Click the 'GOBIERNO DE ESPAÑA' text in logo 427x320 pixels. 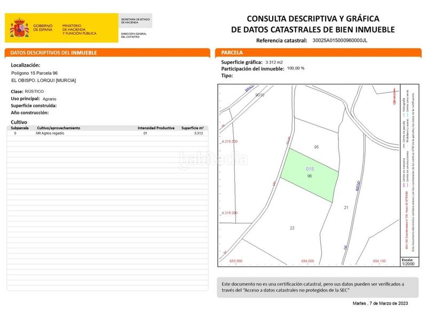click(43, 28)
